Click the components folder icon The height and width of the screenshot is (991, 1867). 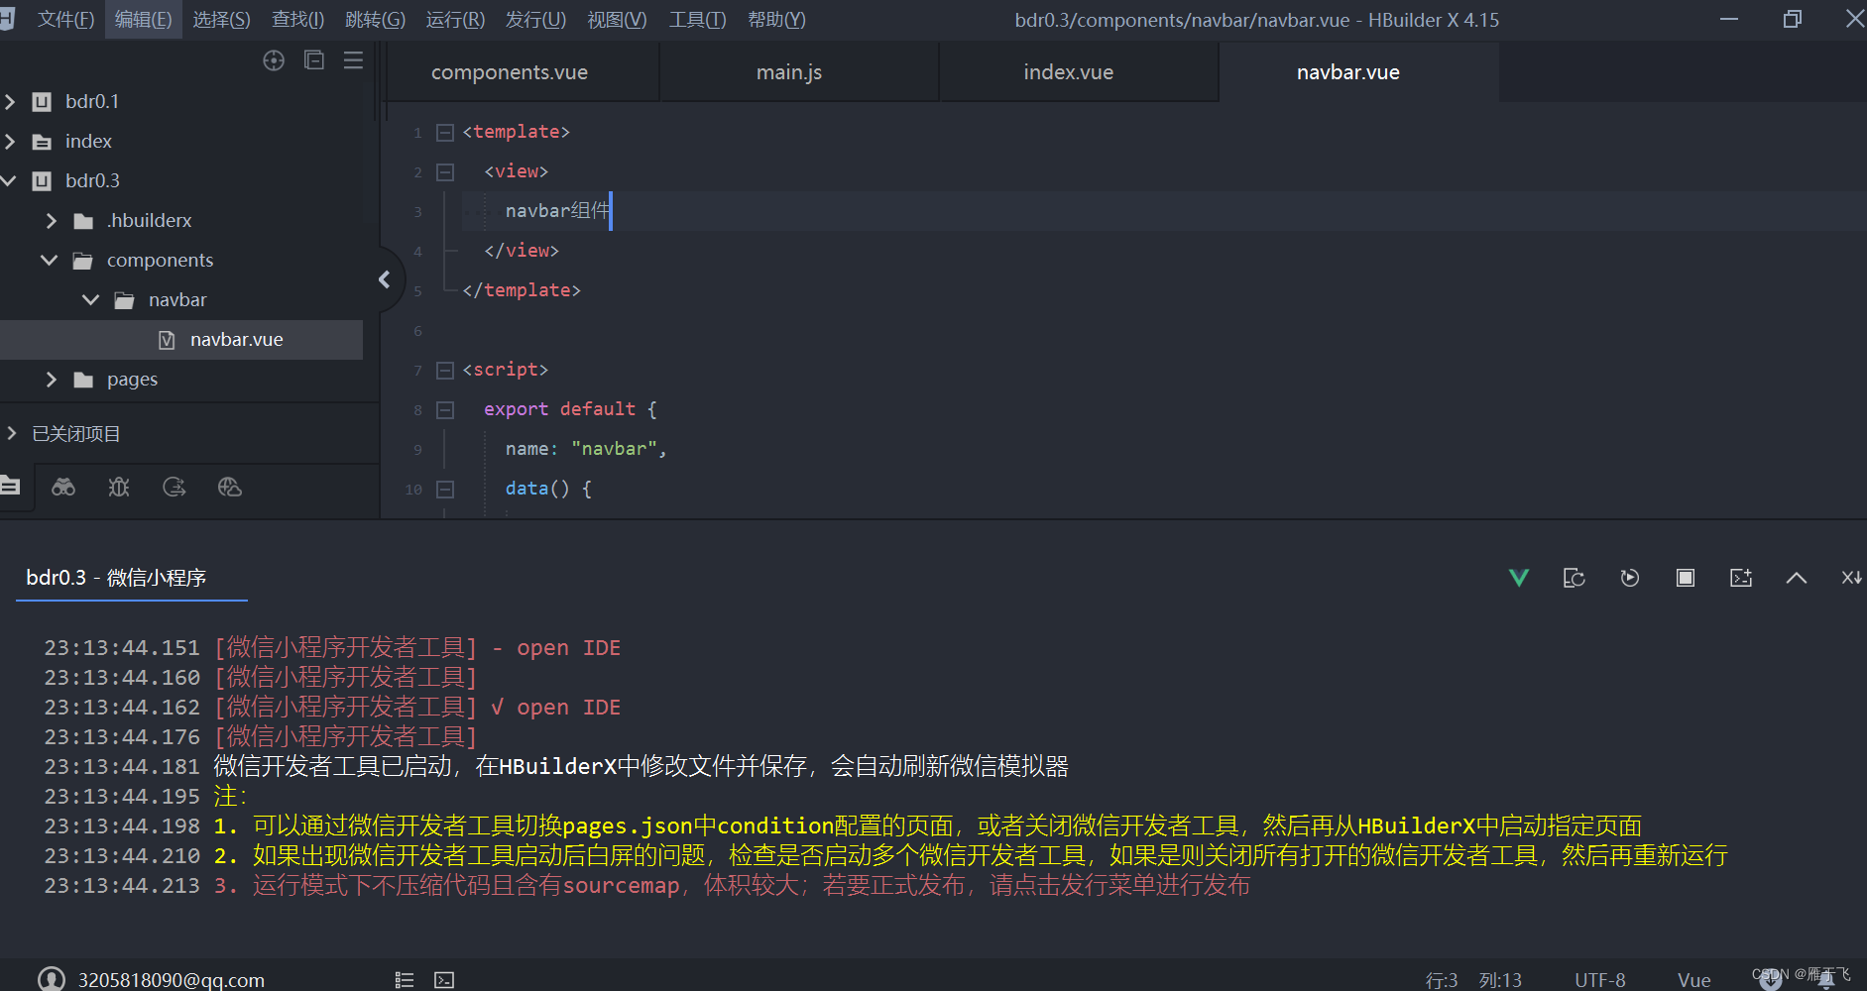pyautogui.click(x=83, y=261)
